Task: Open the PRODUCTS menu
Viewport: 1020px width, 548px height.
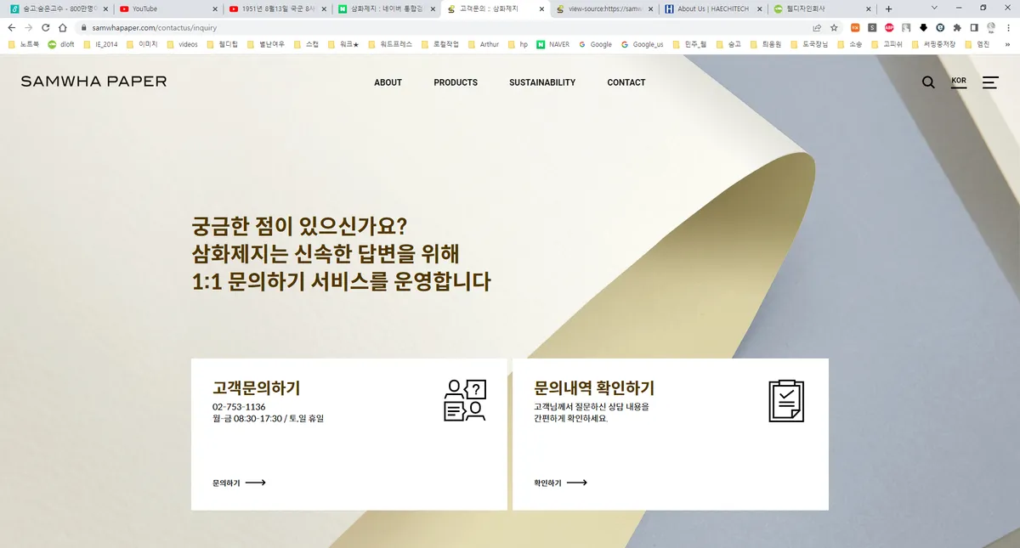Action: 456,82
